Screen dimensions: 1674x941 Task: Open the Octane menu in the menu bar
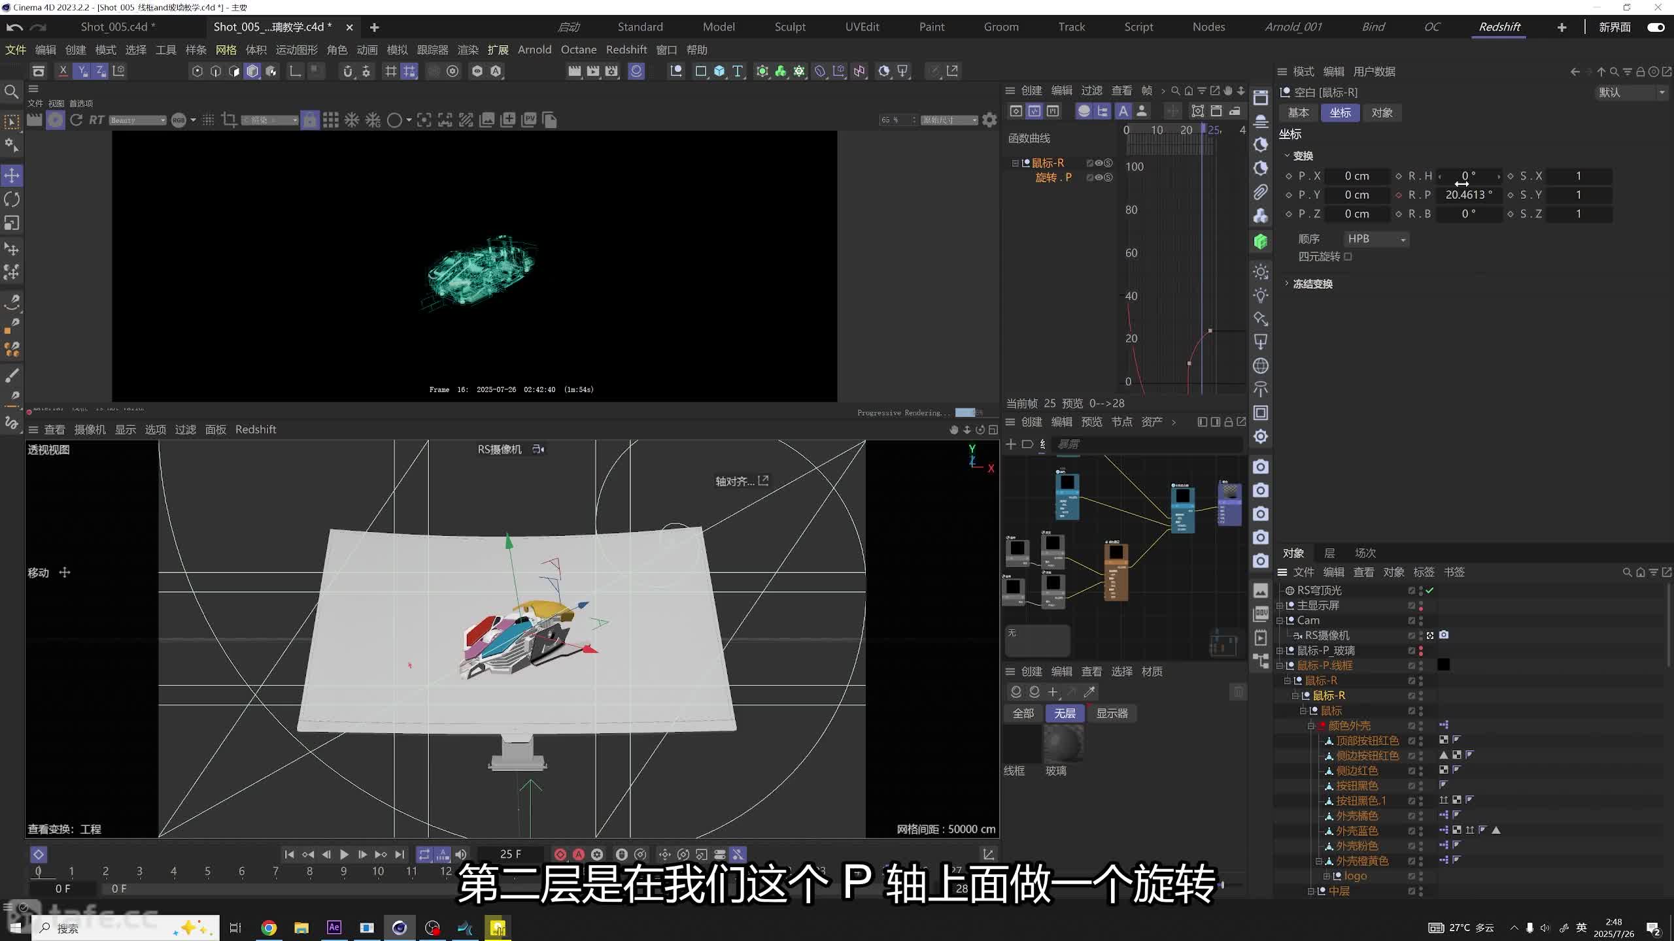[x=579, y=50]
